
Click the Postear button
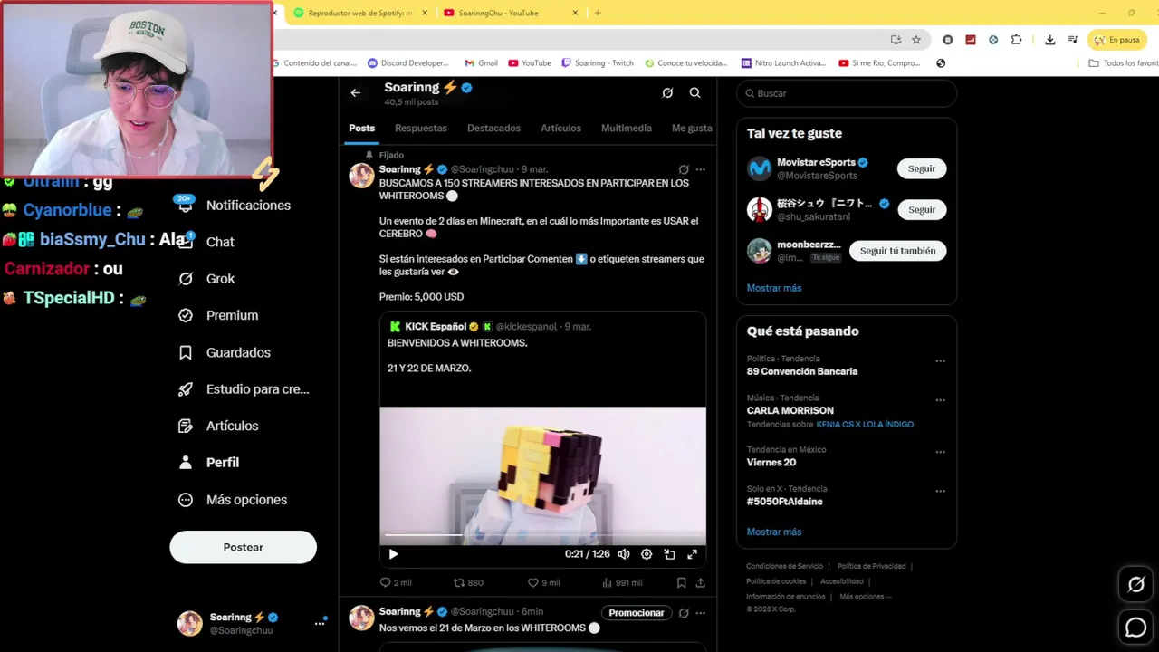(243, 547)
